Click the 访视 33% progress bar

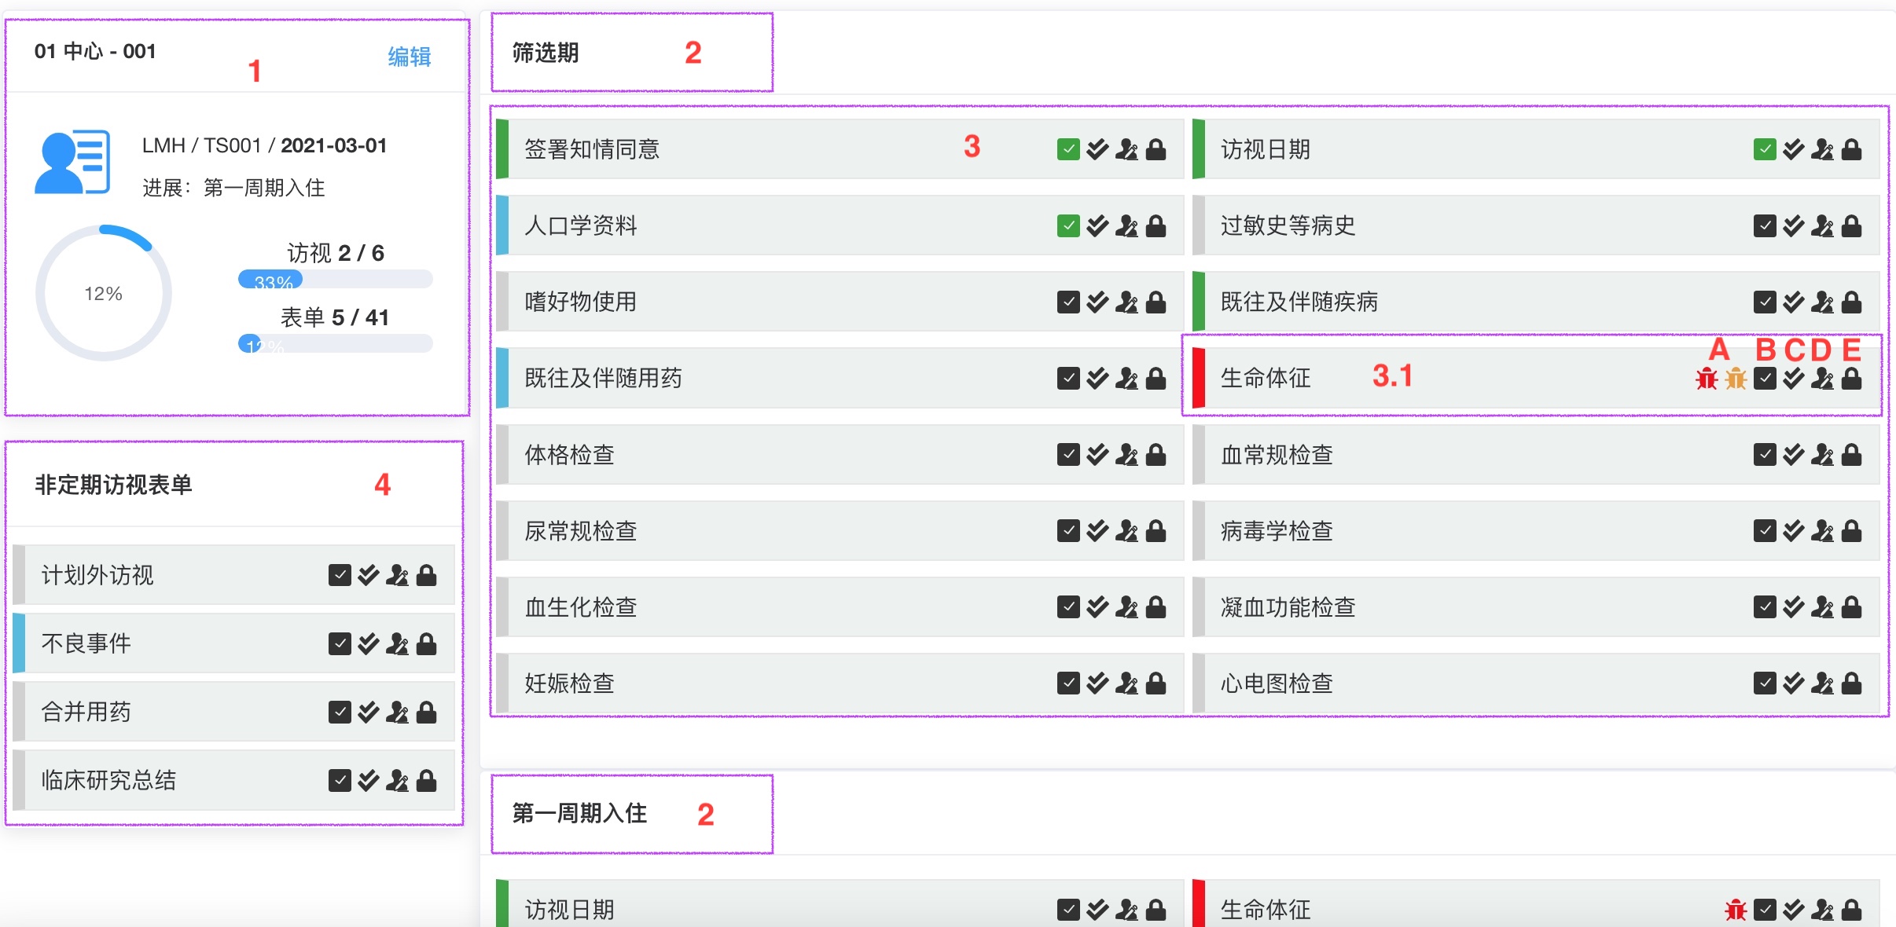(335, 280)
